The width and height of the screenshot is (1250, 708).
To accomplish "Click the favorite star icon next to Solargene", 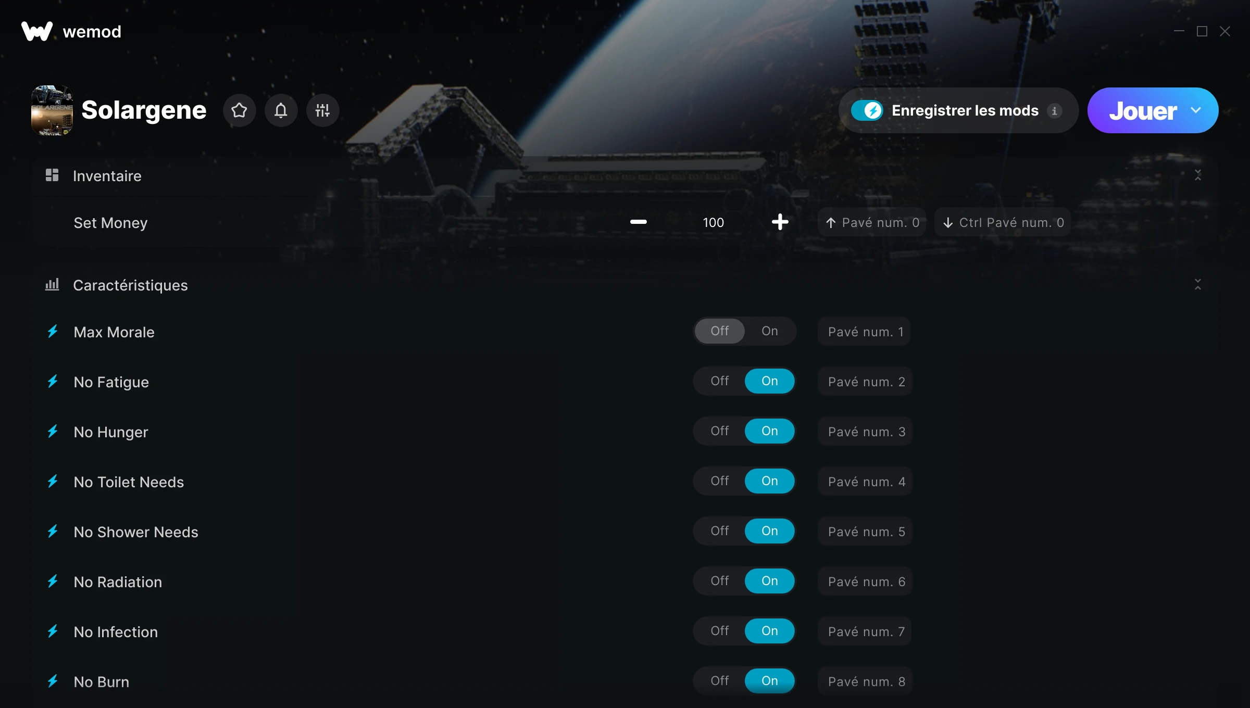I will pos(239,110).
